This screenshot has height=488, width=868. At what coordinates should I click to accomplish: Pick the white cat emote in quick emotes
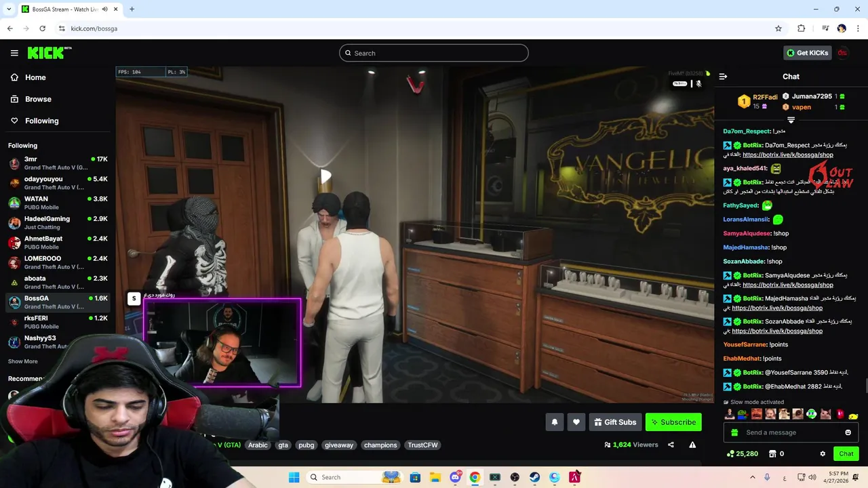click(x=825, y=414)
